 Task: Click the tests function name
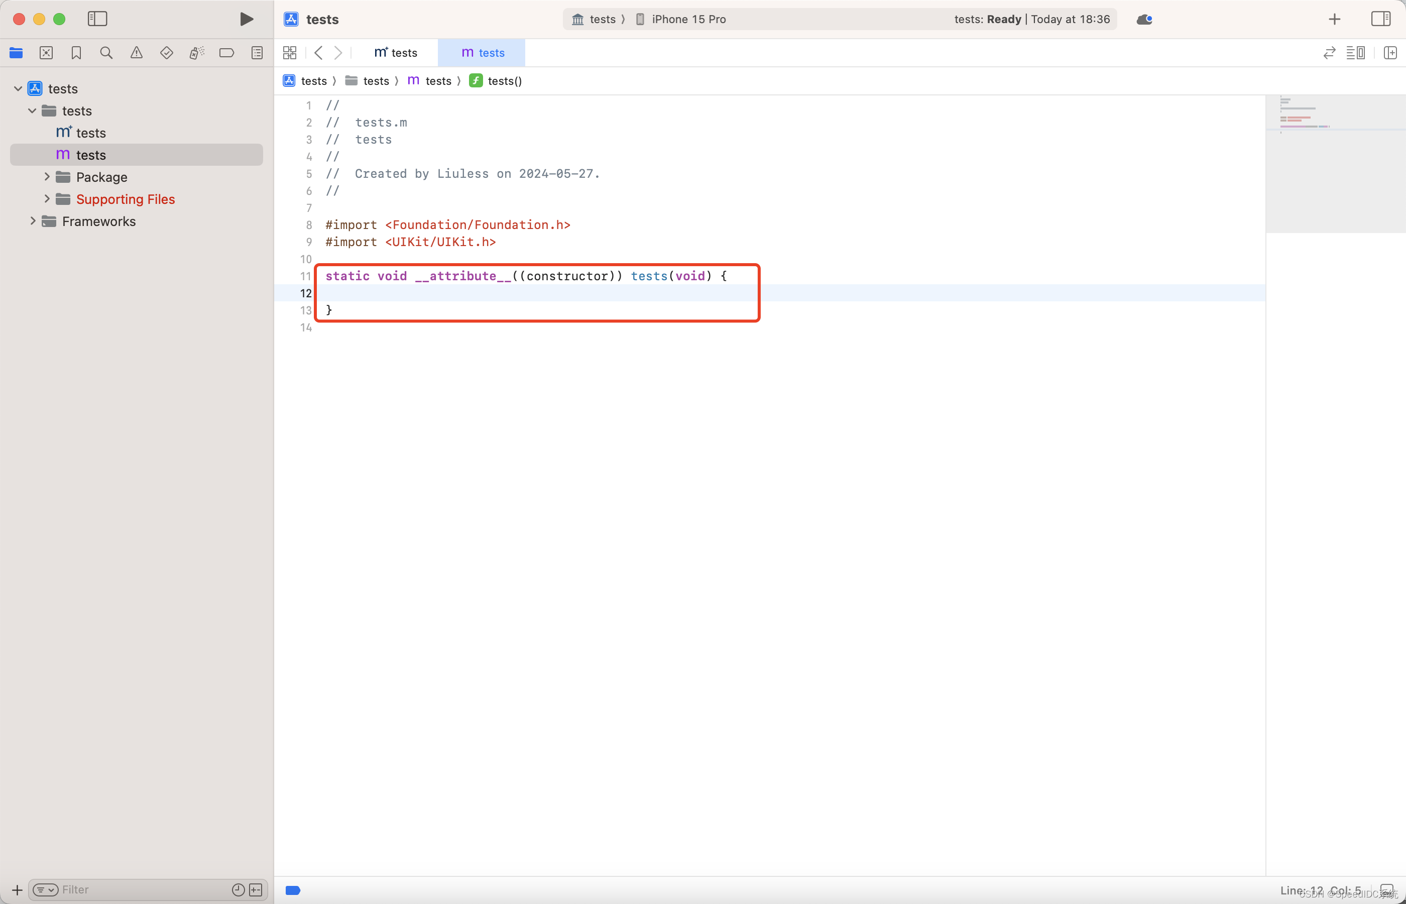[x=649, y=276]
